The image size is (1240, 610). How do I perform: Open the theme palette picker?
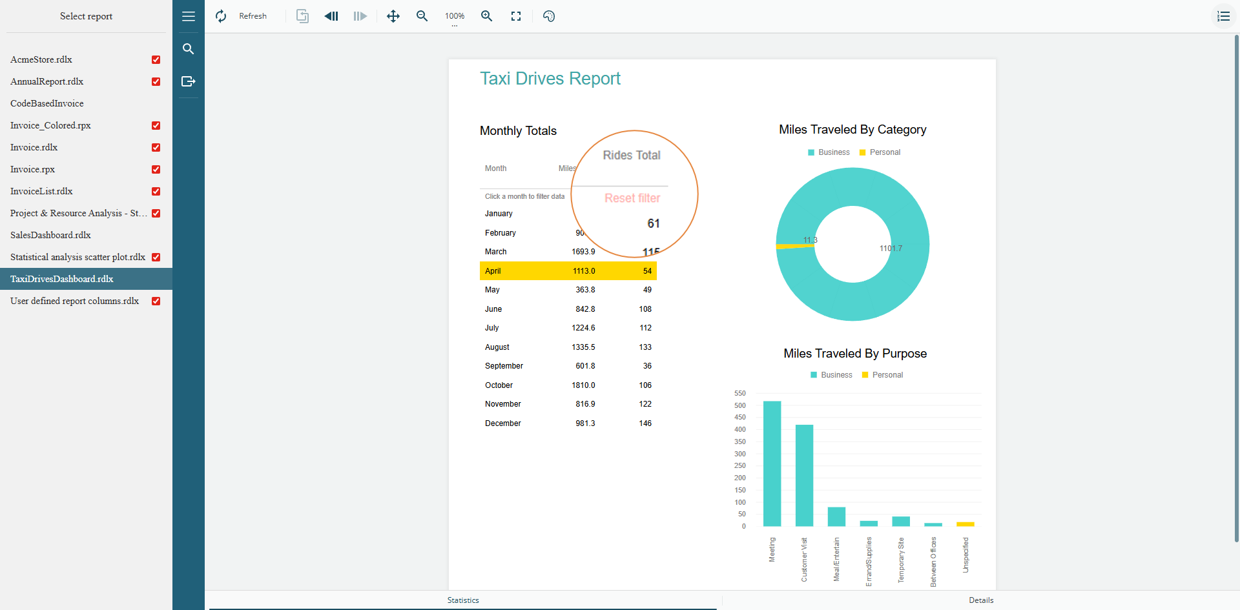click(x=549, y=16)
